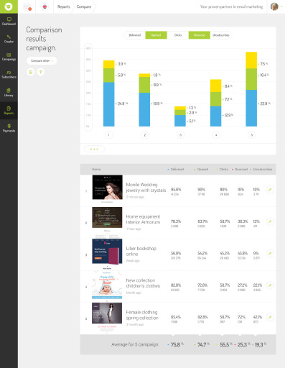Open the language flag selector
The image size is (285, 368).
point(45,6)
